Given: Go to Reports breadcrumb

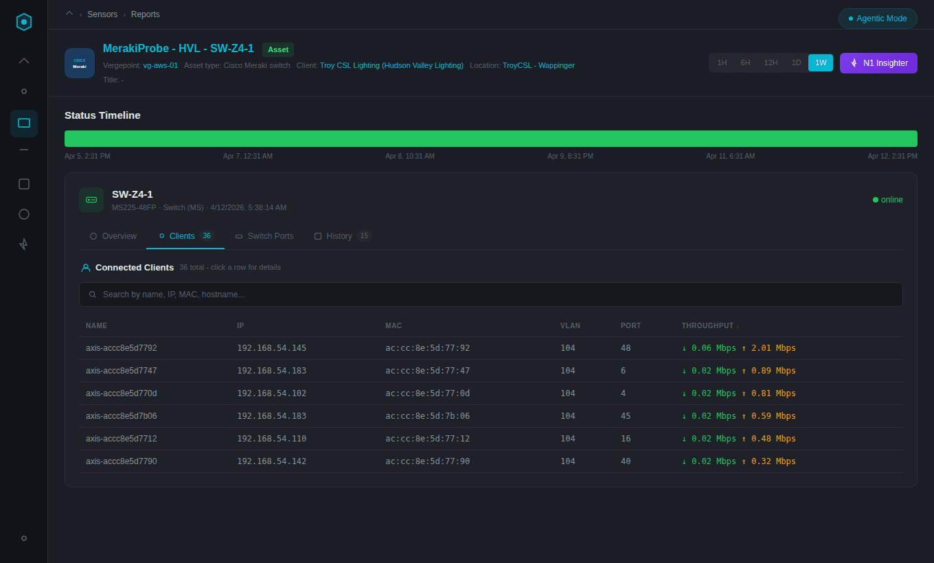Looking at the screenshot, I should 146,14.
